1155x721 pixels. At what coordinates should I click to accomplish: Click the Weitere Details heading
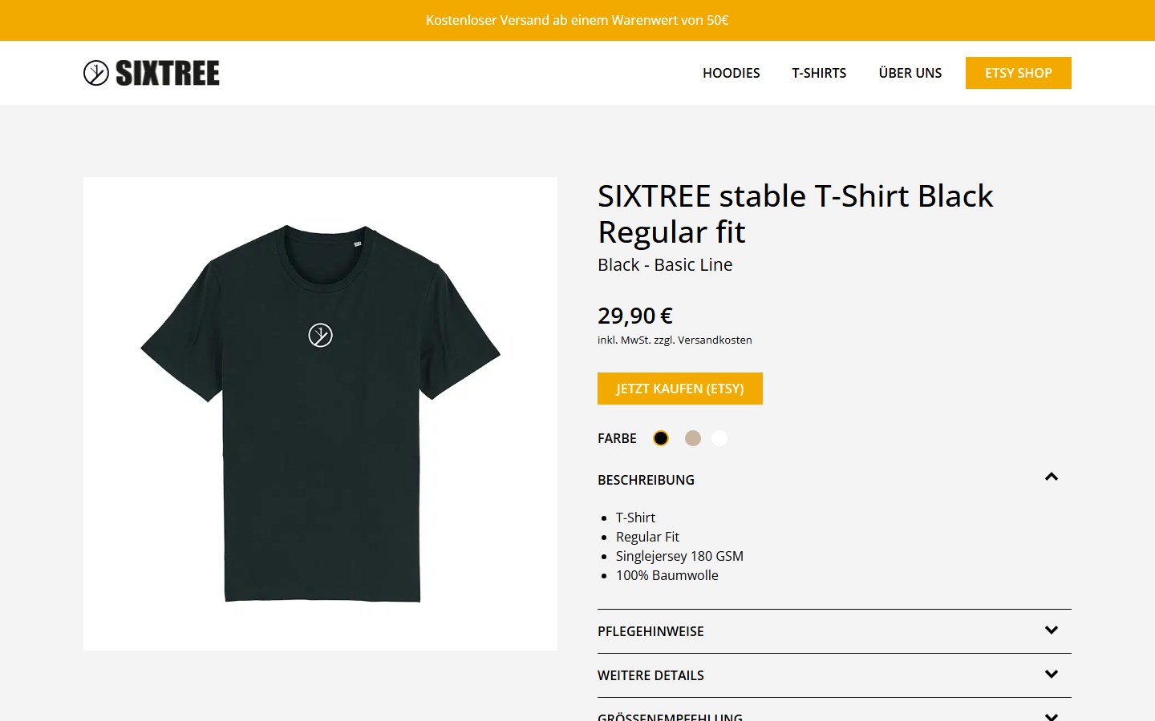(x=650, y=675)
